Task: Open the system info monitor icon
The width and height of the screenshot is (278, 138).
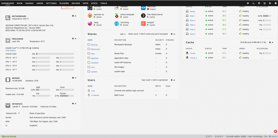Action: coord(265,3)
